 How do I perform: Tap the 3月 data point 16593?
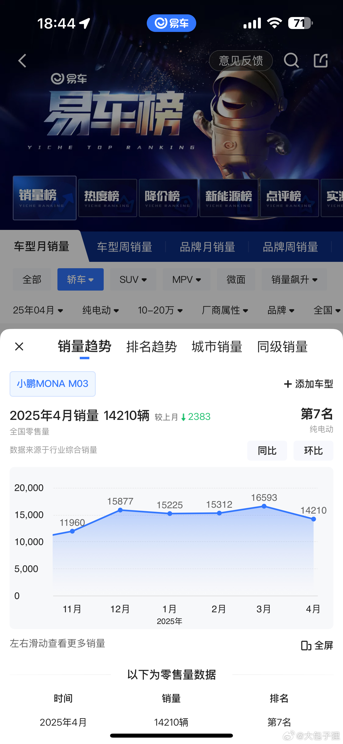tap(264, 506)
